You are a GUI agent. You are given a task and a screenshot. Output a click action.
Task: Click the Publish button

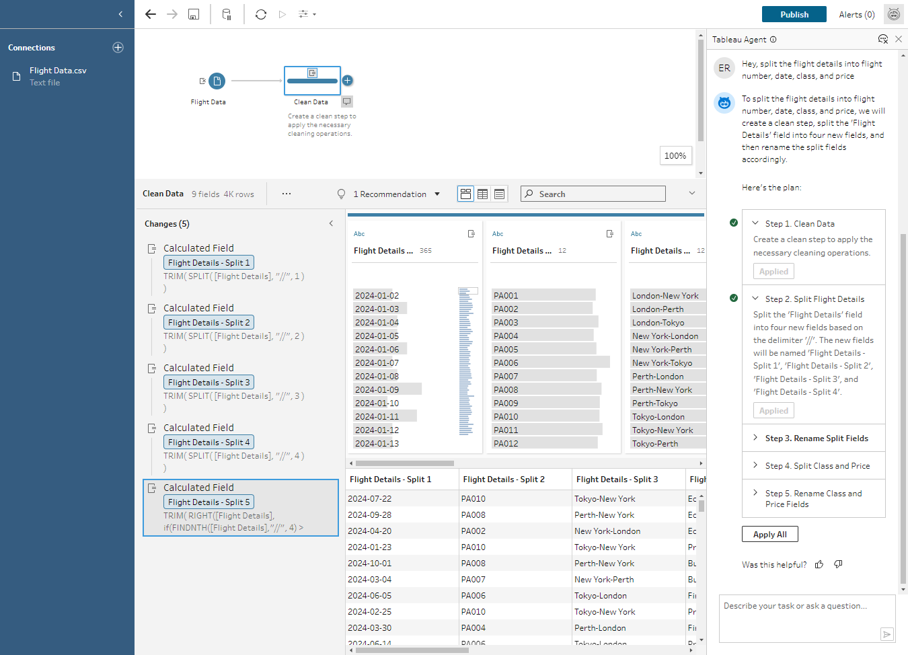pos(794,13)
